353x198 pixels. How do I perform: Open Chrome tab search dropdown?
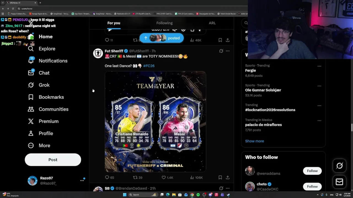coord(3,3)
